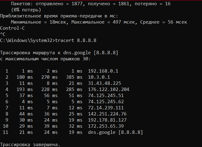Click the 'Трассировка завершена.' line

(30, 145)
